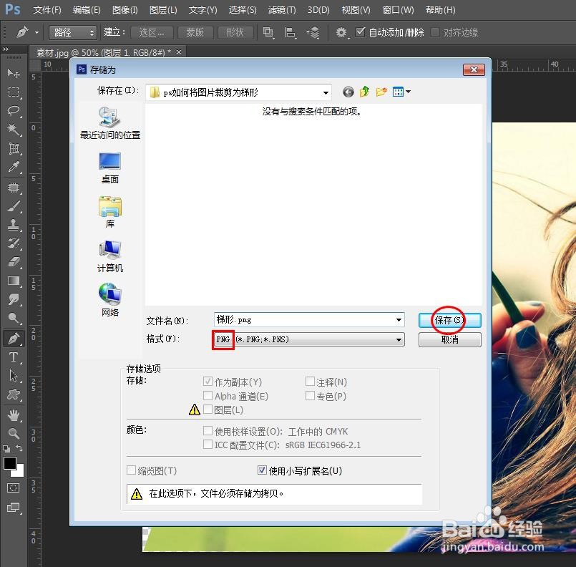Viewport: 576px width, 567px height.
Task: Select the Hand tool
Action: (14, 415)
